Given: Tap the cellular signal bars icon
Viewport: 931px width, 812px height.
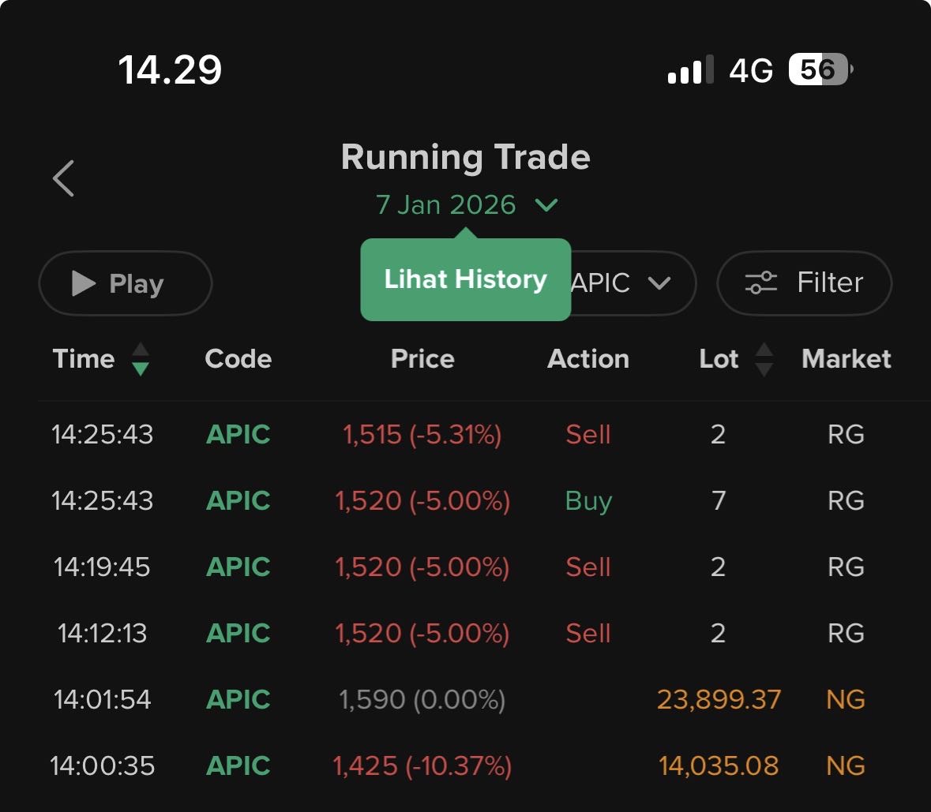Looking at the screenshot, I should [689, 70].
